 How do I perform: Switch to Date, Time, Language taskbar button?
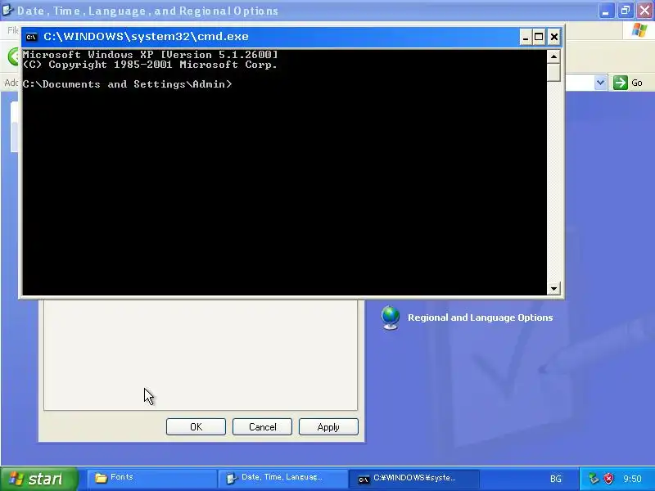(282, 478)
